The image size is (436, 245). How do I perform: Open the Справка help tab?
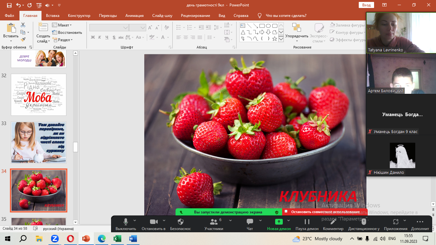[x=241, y=15]
